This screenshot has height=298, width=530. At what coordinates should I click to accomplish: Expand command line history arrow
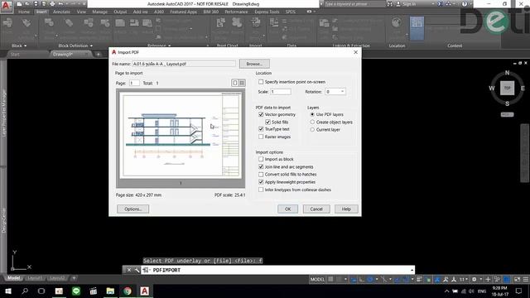412,270
